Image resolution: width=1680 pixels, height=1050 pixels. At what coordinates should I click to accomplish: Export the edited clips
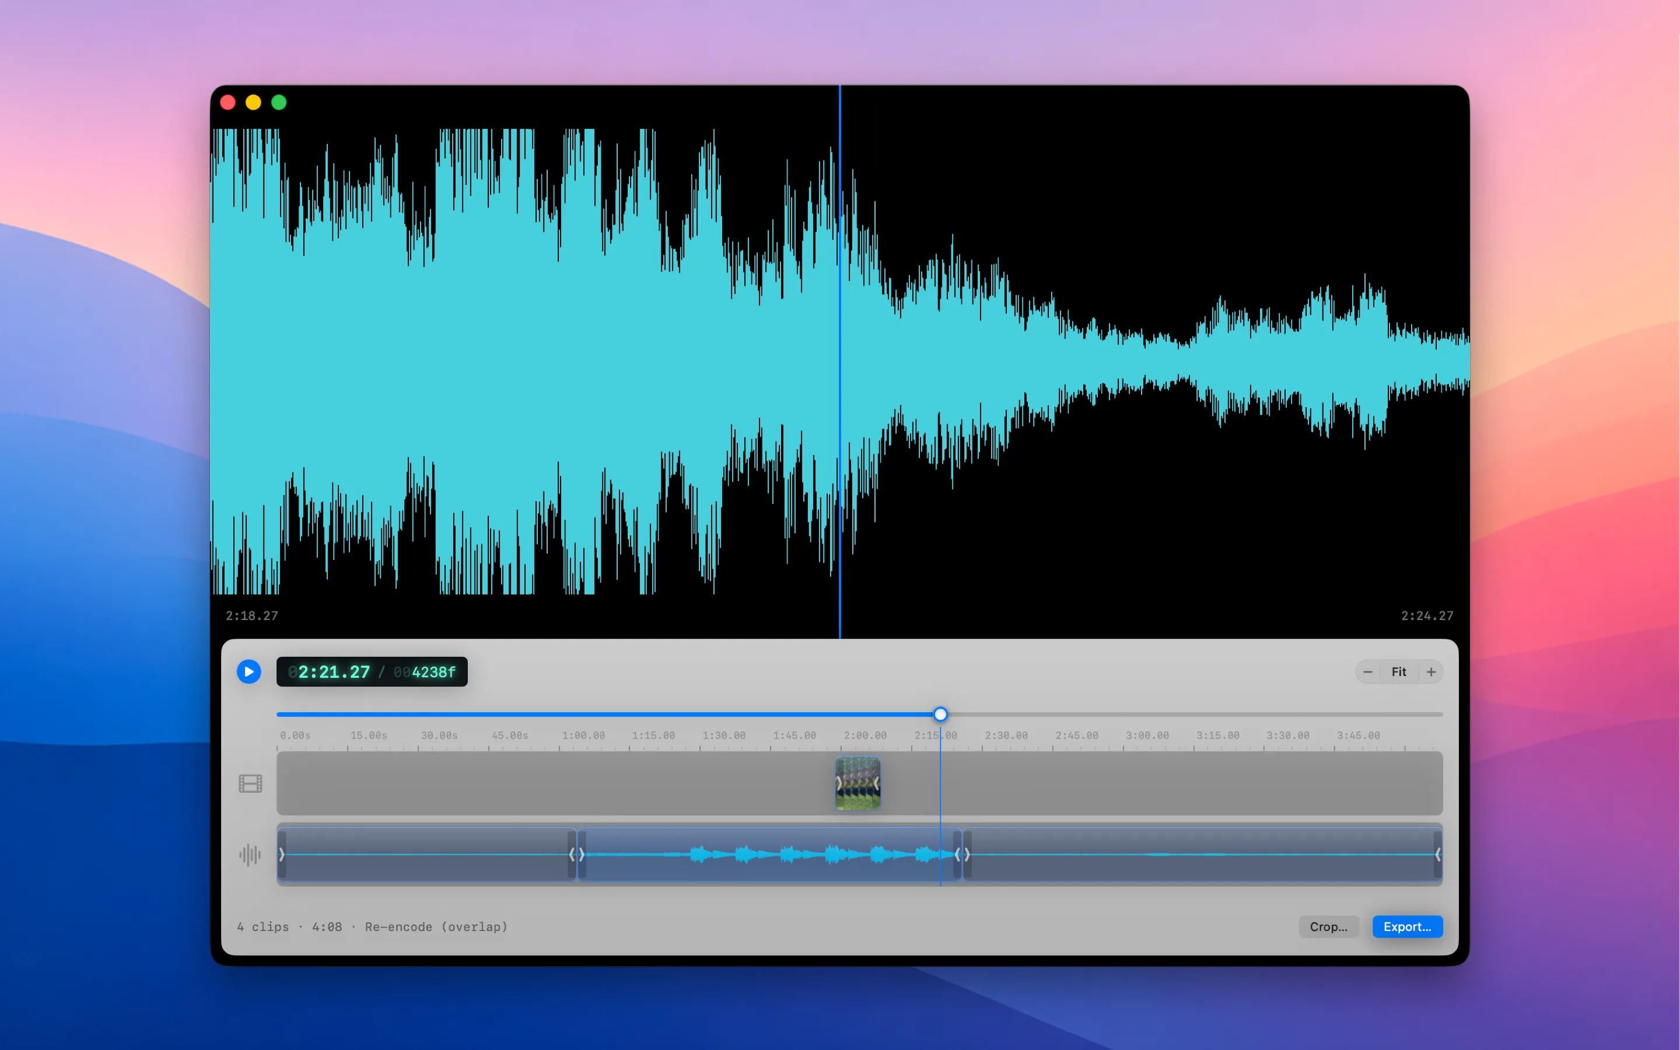[x=1407, y=926]
